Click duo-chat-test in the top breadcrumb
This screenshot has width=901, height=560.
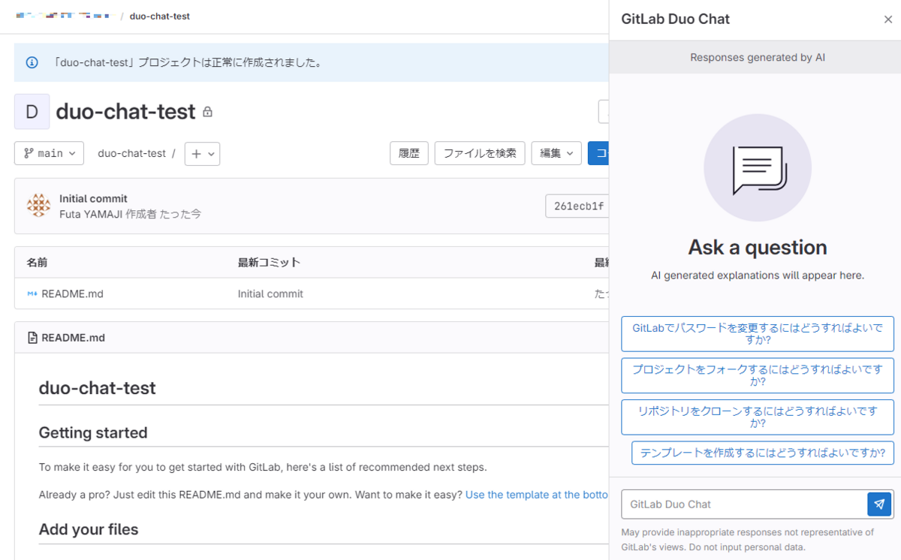click(160, 16)
